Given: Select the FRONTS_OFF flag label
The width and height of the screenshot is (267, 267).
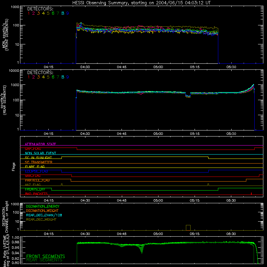Looking at the screenshot, I should 35,189.
